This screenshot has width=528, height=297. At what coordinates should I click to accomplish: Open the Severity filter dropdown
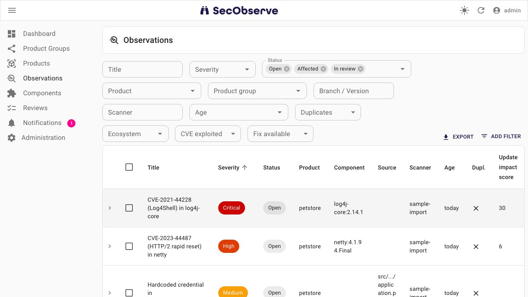[222, 69]
